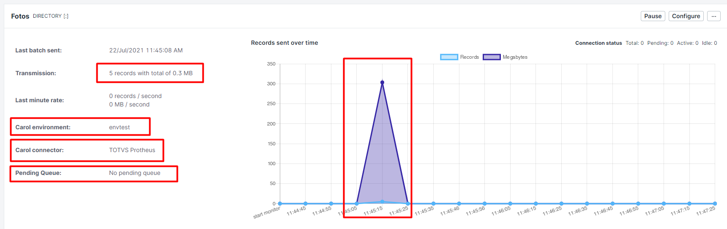Open Configure for the Fotos directory
The height and width of the screenshot is (229, 727).
686,16
